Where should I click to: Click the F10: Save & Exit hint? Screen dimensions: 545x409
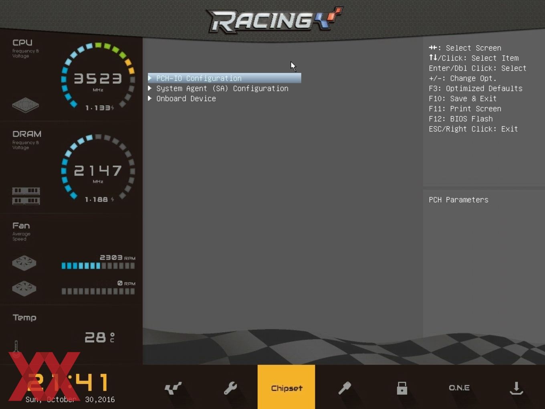pyautogui.click(x=463, y=99)
